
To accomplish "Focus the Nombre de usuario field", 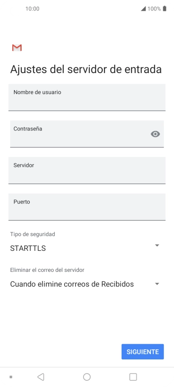I will click(87, 97).
